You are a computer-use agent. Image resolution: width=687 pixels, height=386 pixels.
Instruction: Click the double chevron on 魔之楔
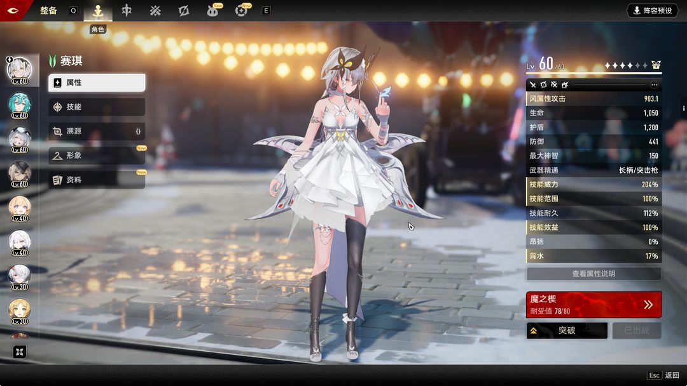pyautogui.click(x=648, y=305)
